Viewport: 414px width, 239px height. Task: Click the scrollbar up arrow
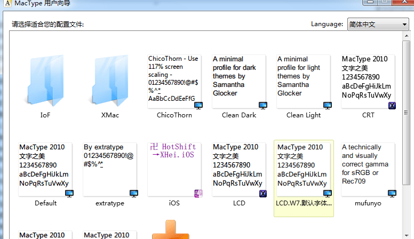click(407, 35)
